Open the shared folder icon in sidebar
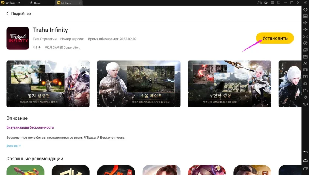 tap(305, 90)
